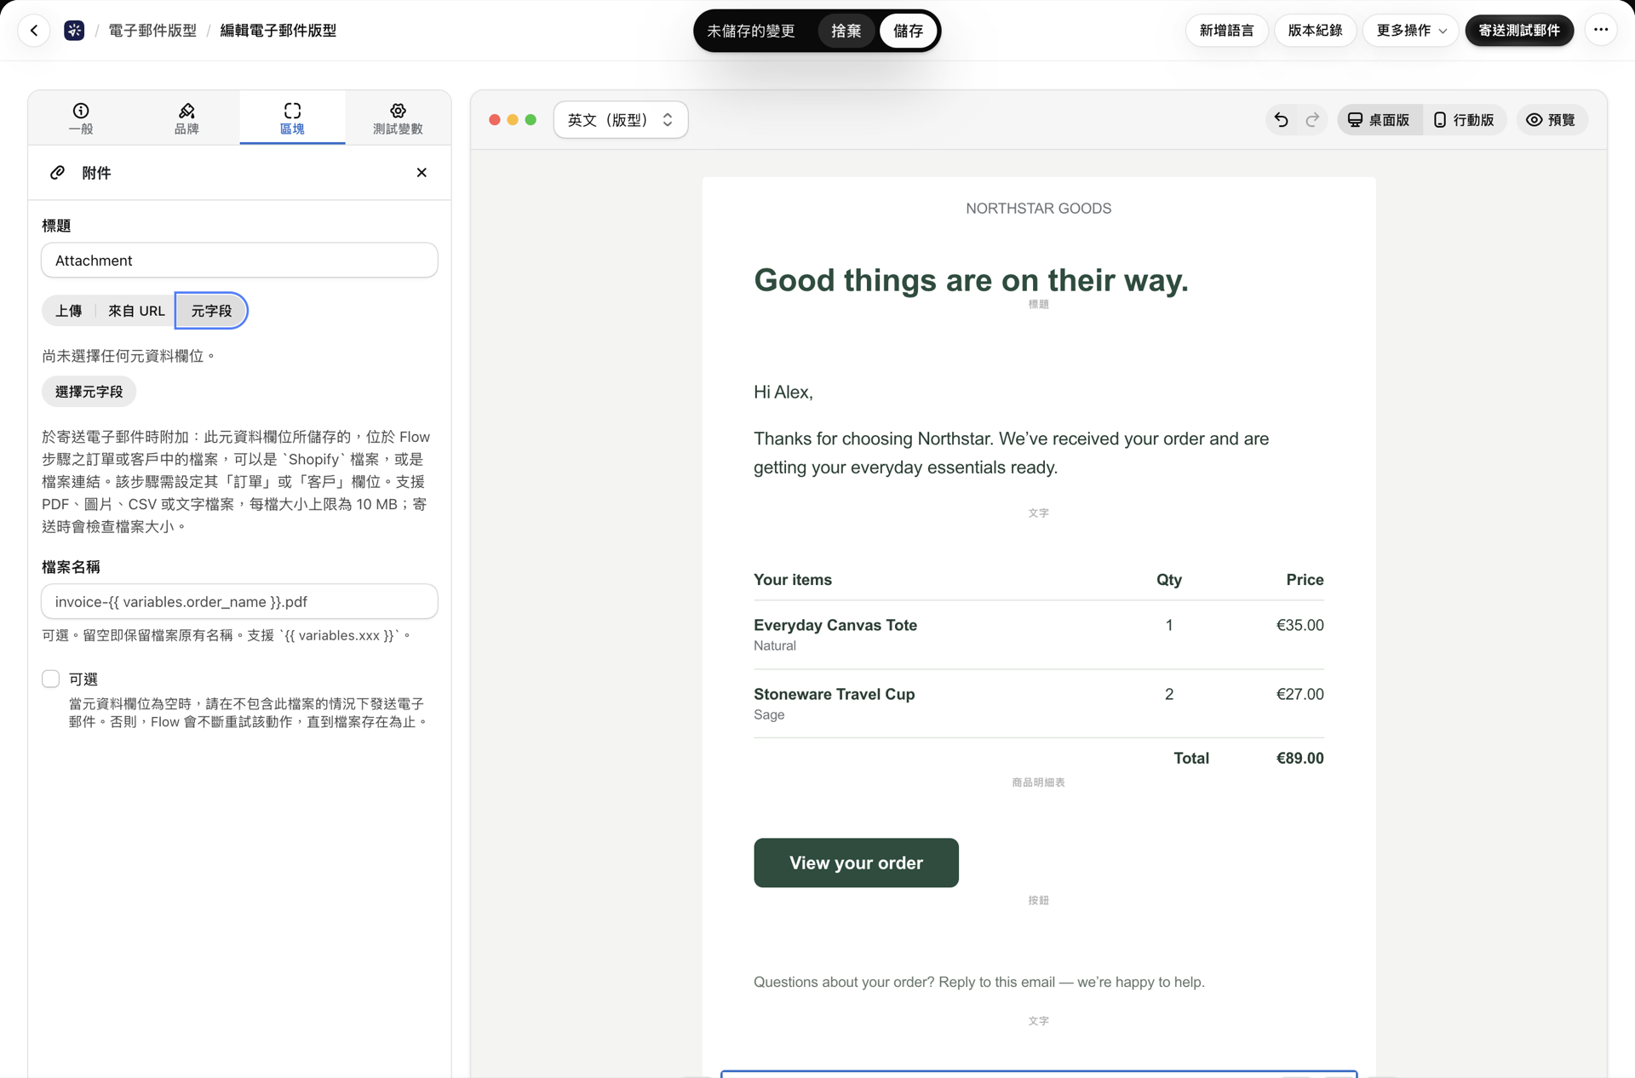Click the NORTHSTAR GOODS header text
1635x1078 pixels.
tap(1038, 209)
